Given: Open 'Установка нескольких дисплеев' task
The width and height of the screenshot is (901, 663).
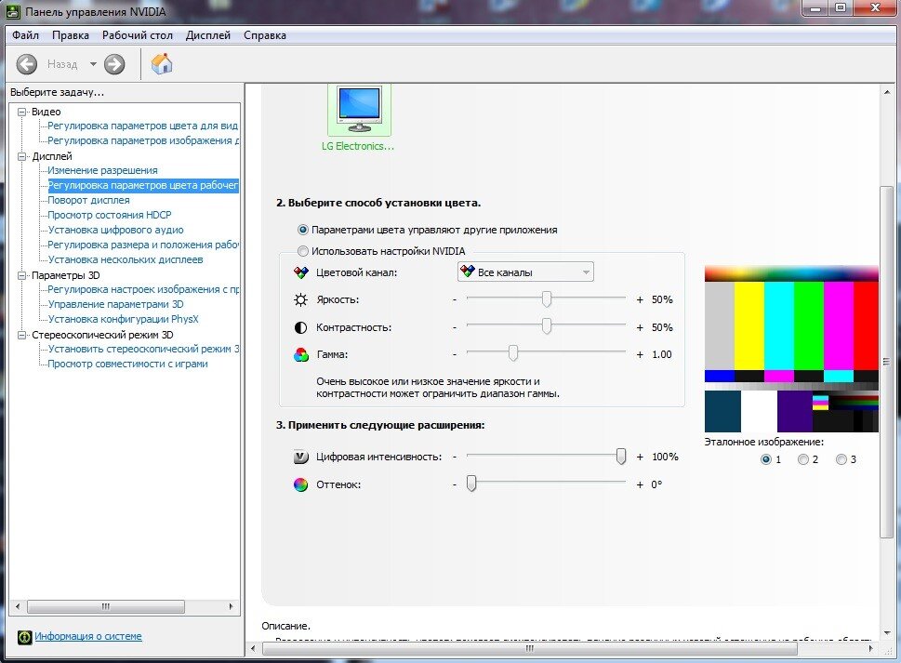Looking at the screenshot, I should pyautogui.click(x=126, y=259).
